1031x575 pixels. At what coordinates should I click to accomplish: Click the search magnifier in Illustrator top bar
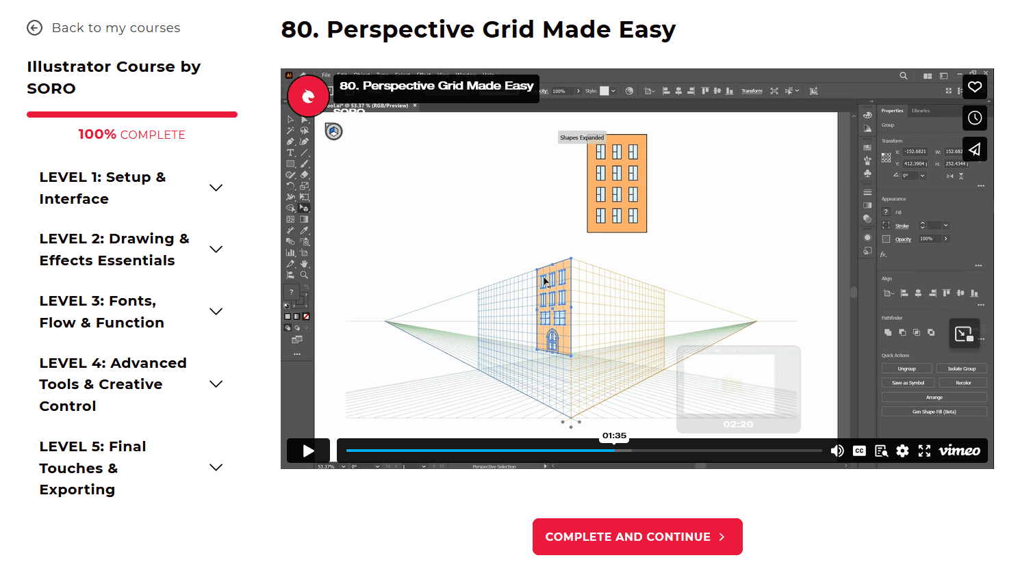pos(904,76)
